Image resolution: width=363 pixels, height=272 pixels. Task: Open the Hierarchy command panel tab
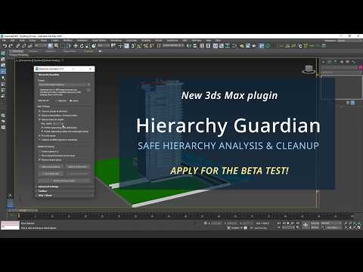tap(336, 62)
